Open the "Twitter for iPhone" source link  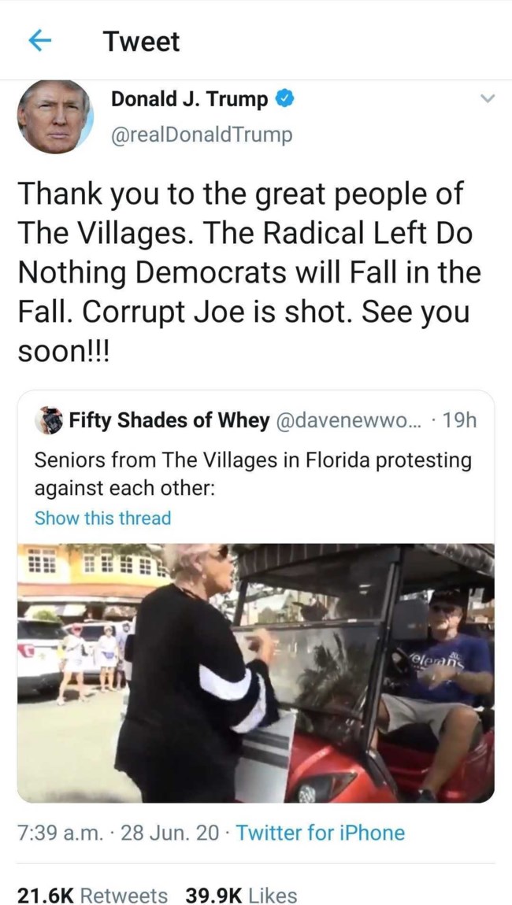click(x=320, y=833)
